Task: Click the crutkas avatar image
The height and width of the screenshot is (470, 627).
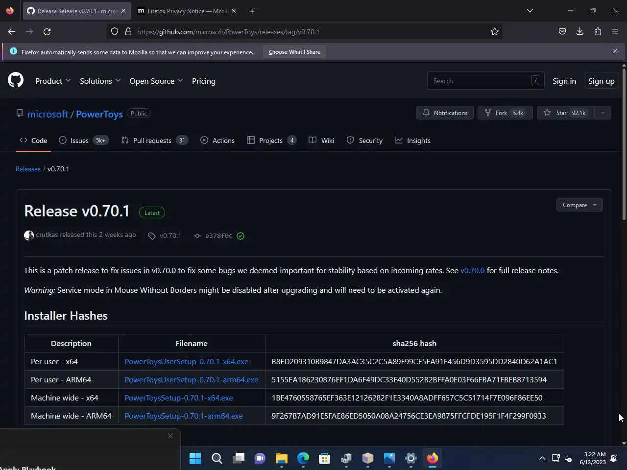Action: coord(29,235)
